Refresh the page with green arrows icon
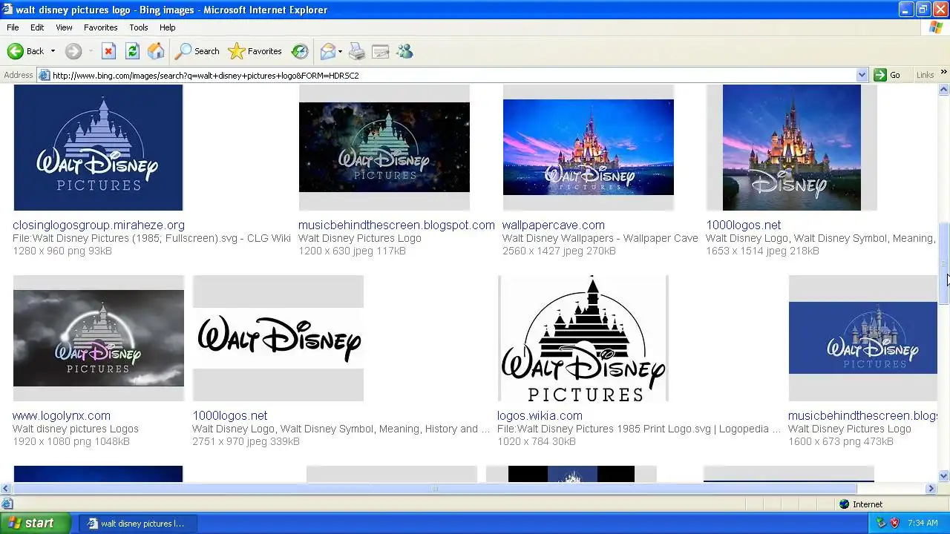This screenshot has width=950, height=534. coord(132,51)
